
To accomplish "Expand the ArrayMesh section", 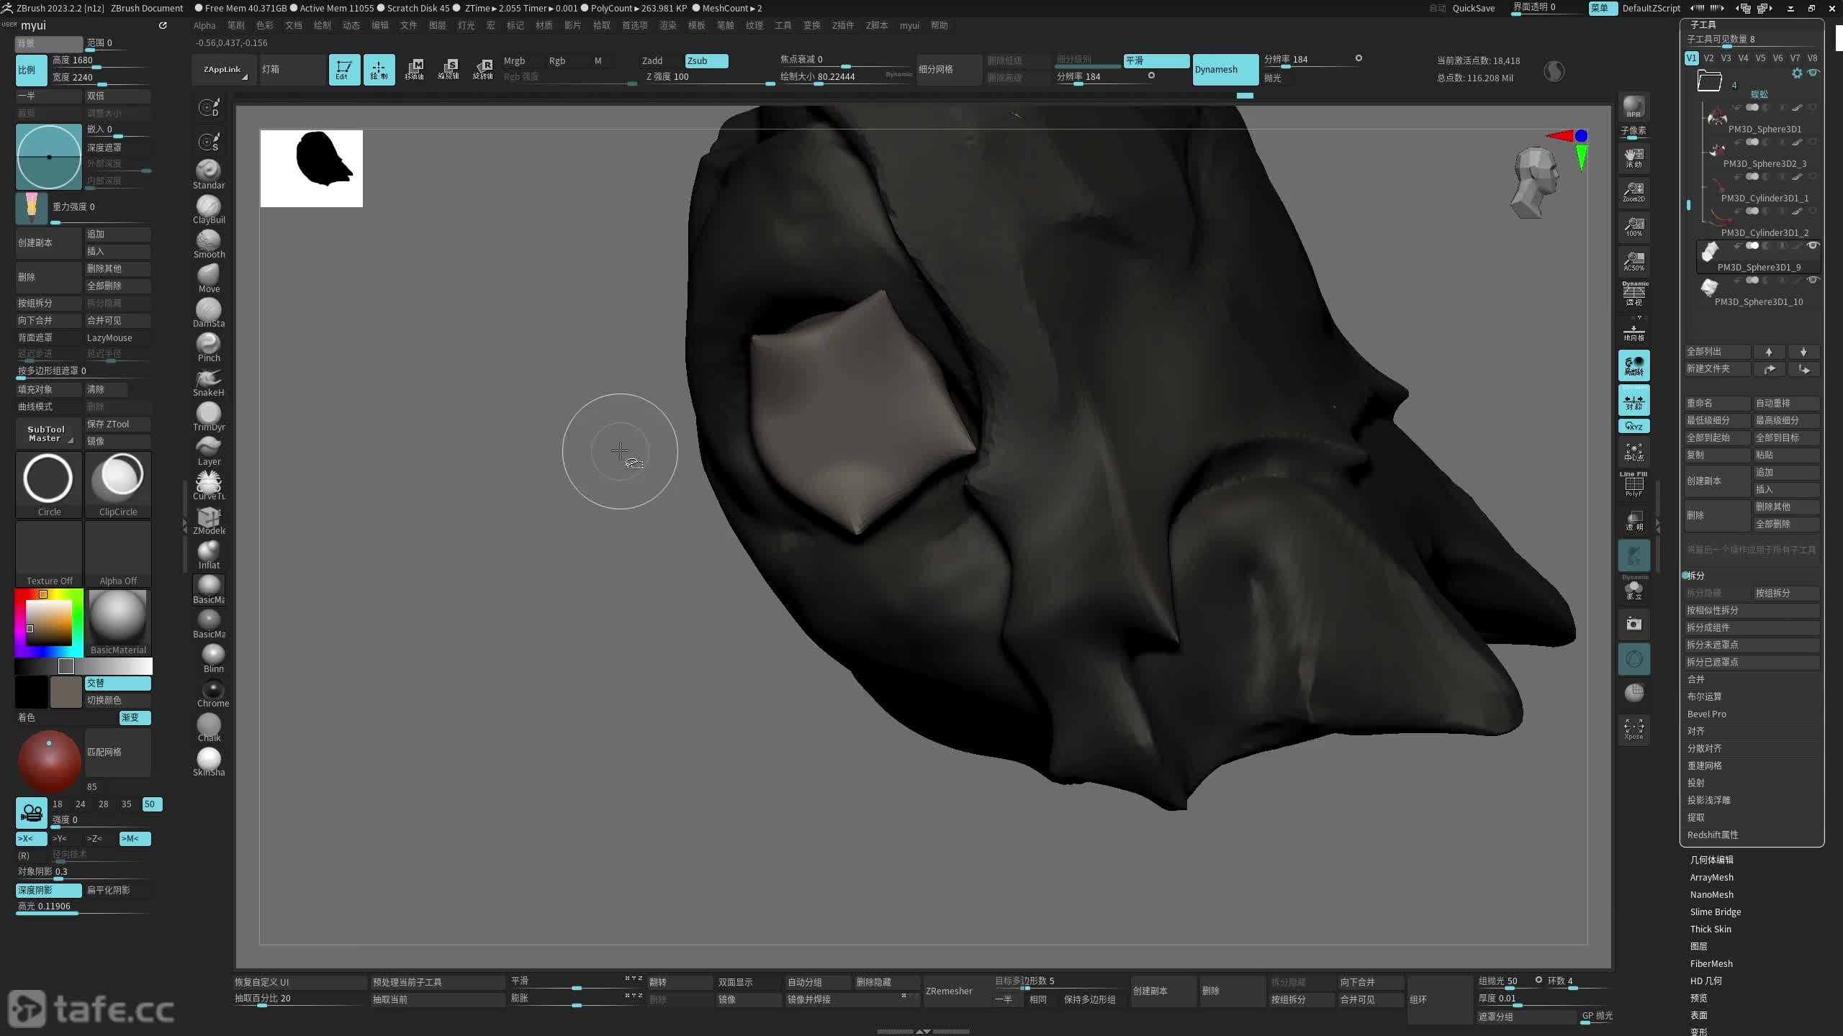I will tap(1711, 877).
